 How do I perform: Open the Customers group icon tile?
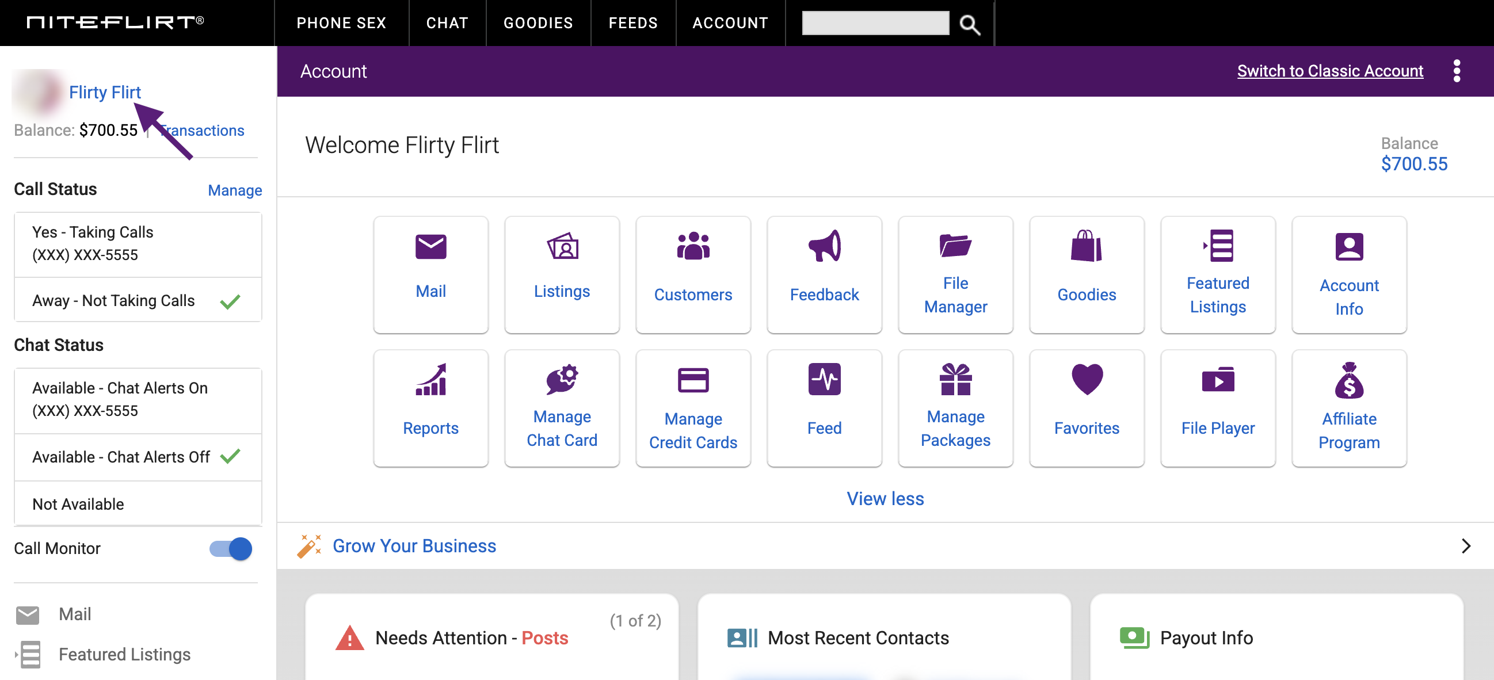[693, 275]
